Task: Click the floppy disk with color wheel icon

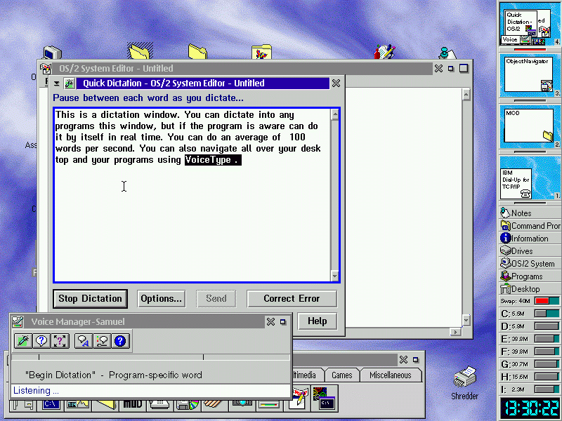Action: [188, 404]
